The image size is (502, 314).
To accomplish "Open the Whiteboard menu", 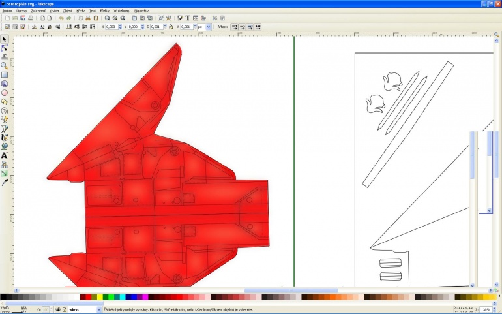I will point(122,10).
